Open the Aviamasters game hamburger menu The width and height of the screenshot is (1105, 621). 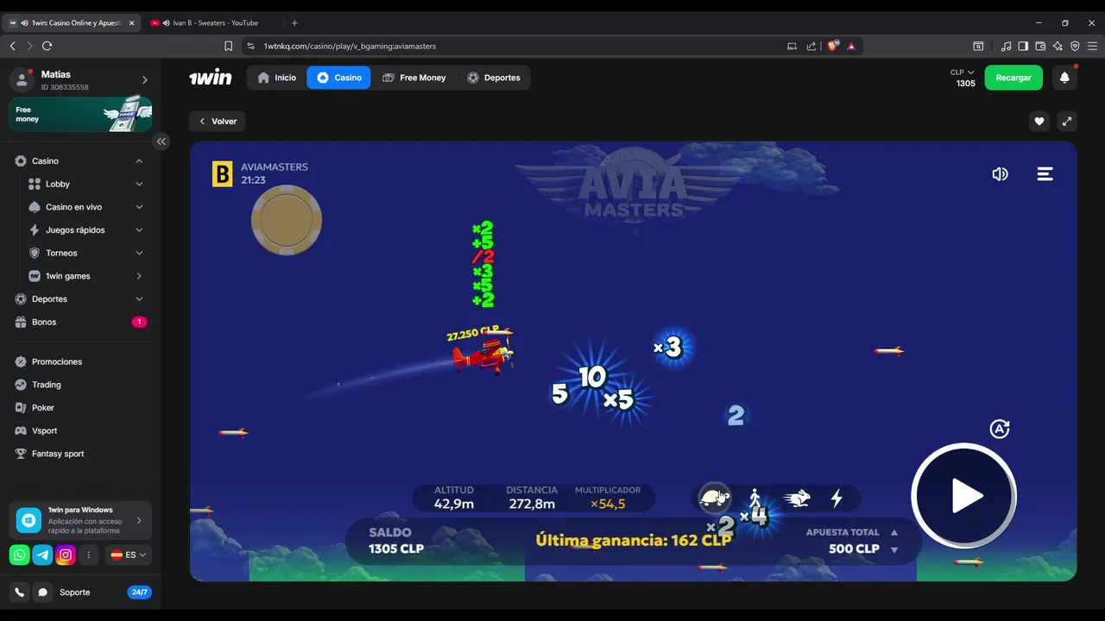pyautogui.click(x=1045, y=174)
